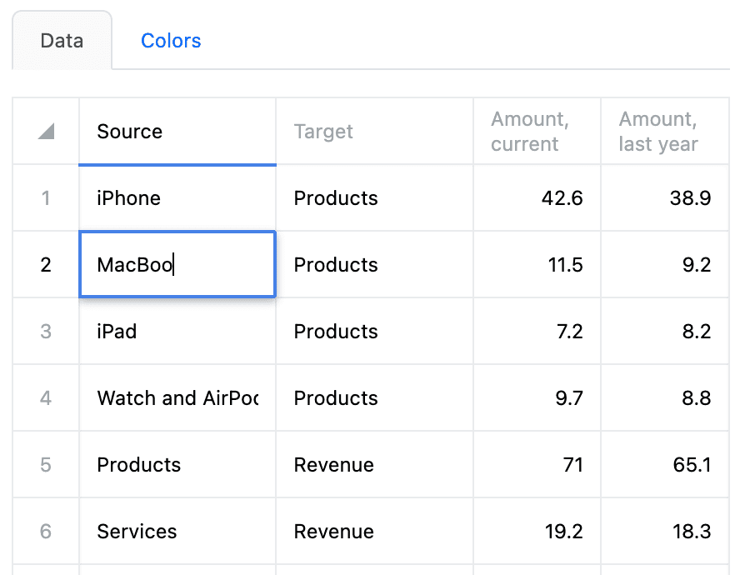740x575 pixels.
Task: Click the 65.1 last year amount cell
Action: [664, 465]
